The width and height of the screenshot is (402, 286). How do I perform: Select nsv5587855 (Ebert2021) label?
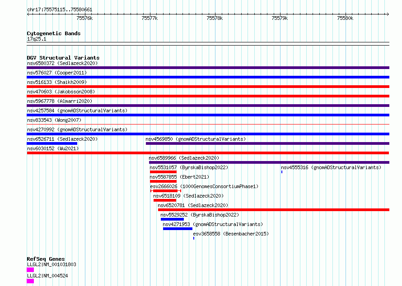pos(179,177)
